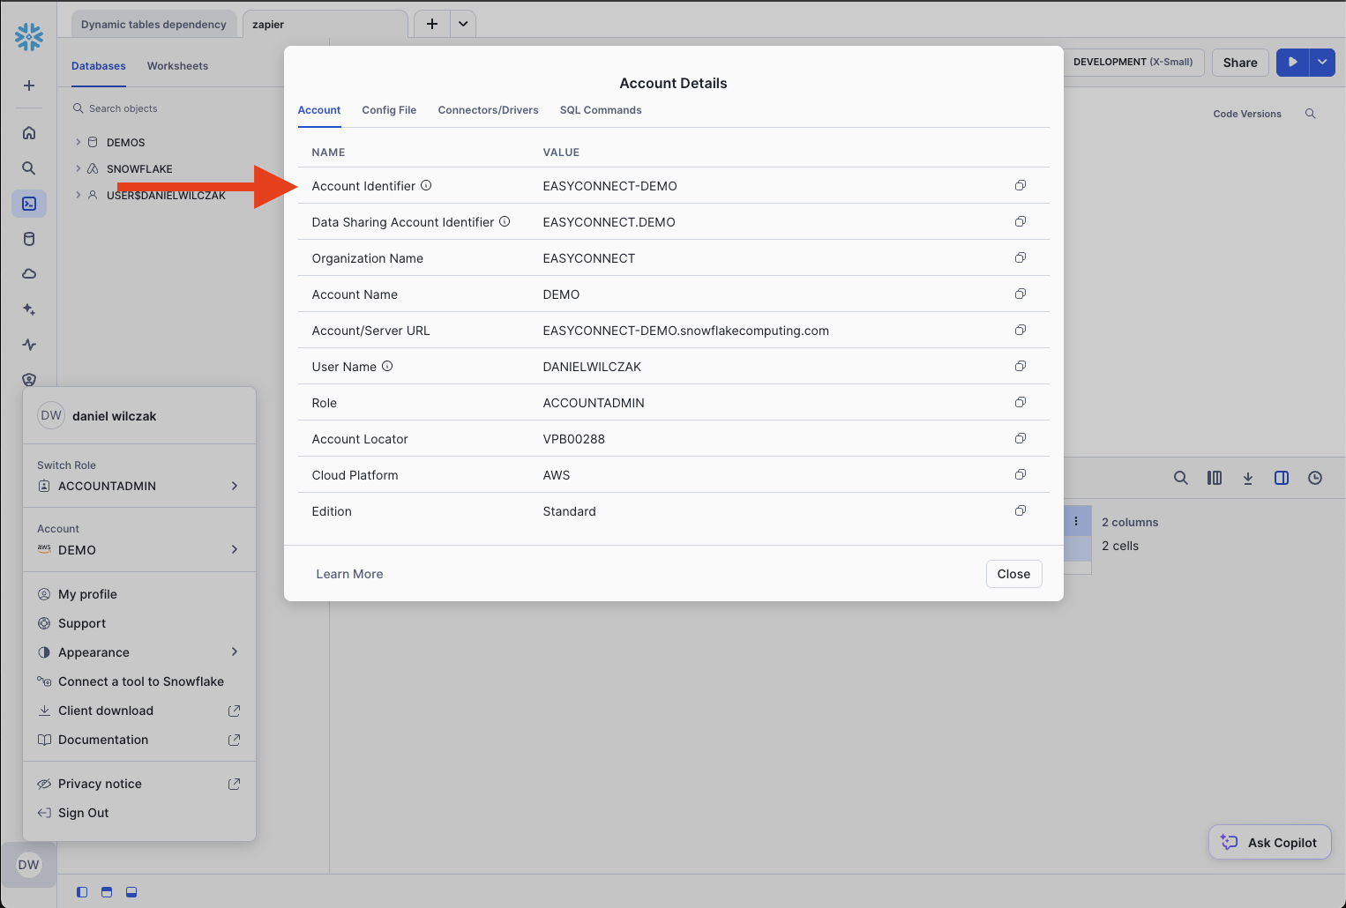
Task: Toggle the top panel layout icon
Action: [x=107, y=892]
